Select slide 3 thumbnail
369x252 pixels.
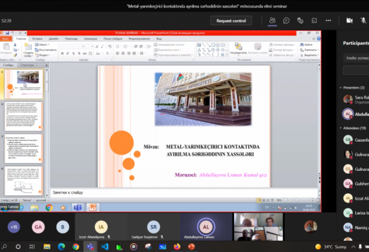[x=24, y=149]
